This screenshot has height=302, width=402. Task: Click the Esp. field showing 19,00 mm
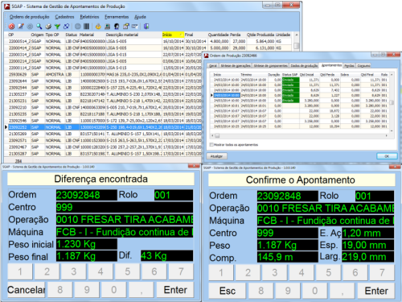368,245
